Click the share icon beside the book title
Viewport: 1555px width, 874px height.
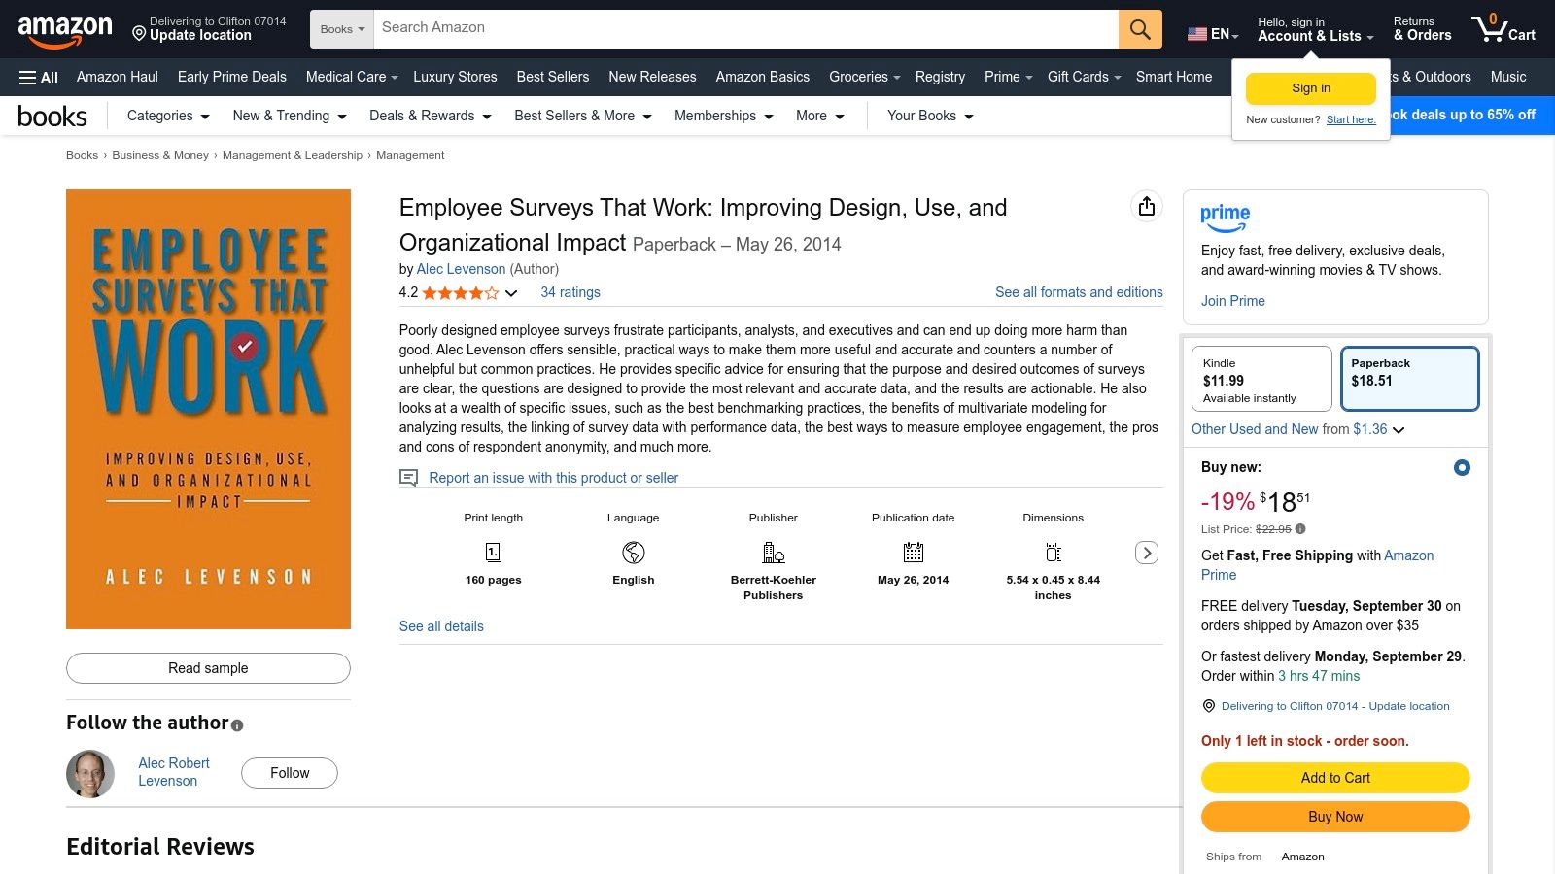point(1147,206)
